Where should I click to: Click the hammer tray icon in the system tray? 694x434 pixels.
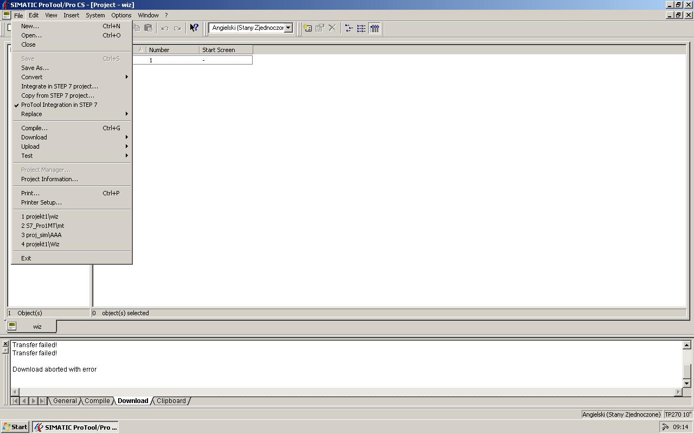[x=665, y=427]
